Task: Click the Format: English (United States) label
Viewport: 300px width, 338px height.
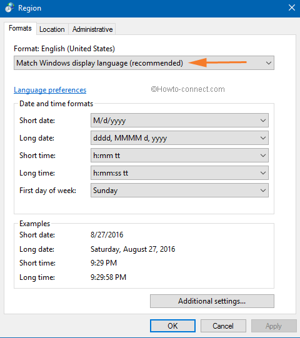Action: click(x=64, y=49)
